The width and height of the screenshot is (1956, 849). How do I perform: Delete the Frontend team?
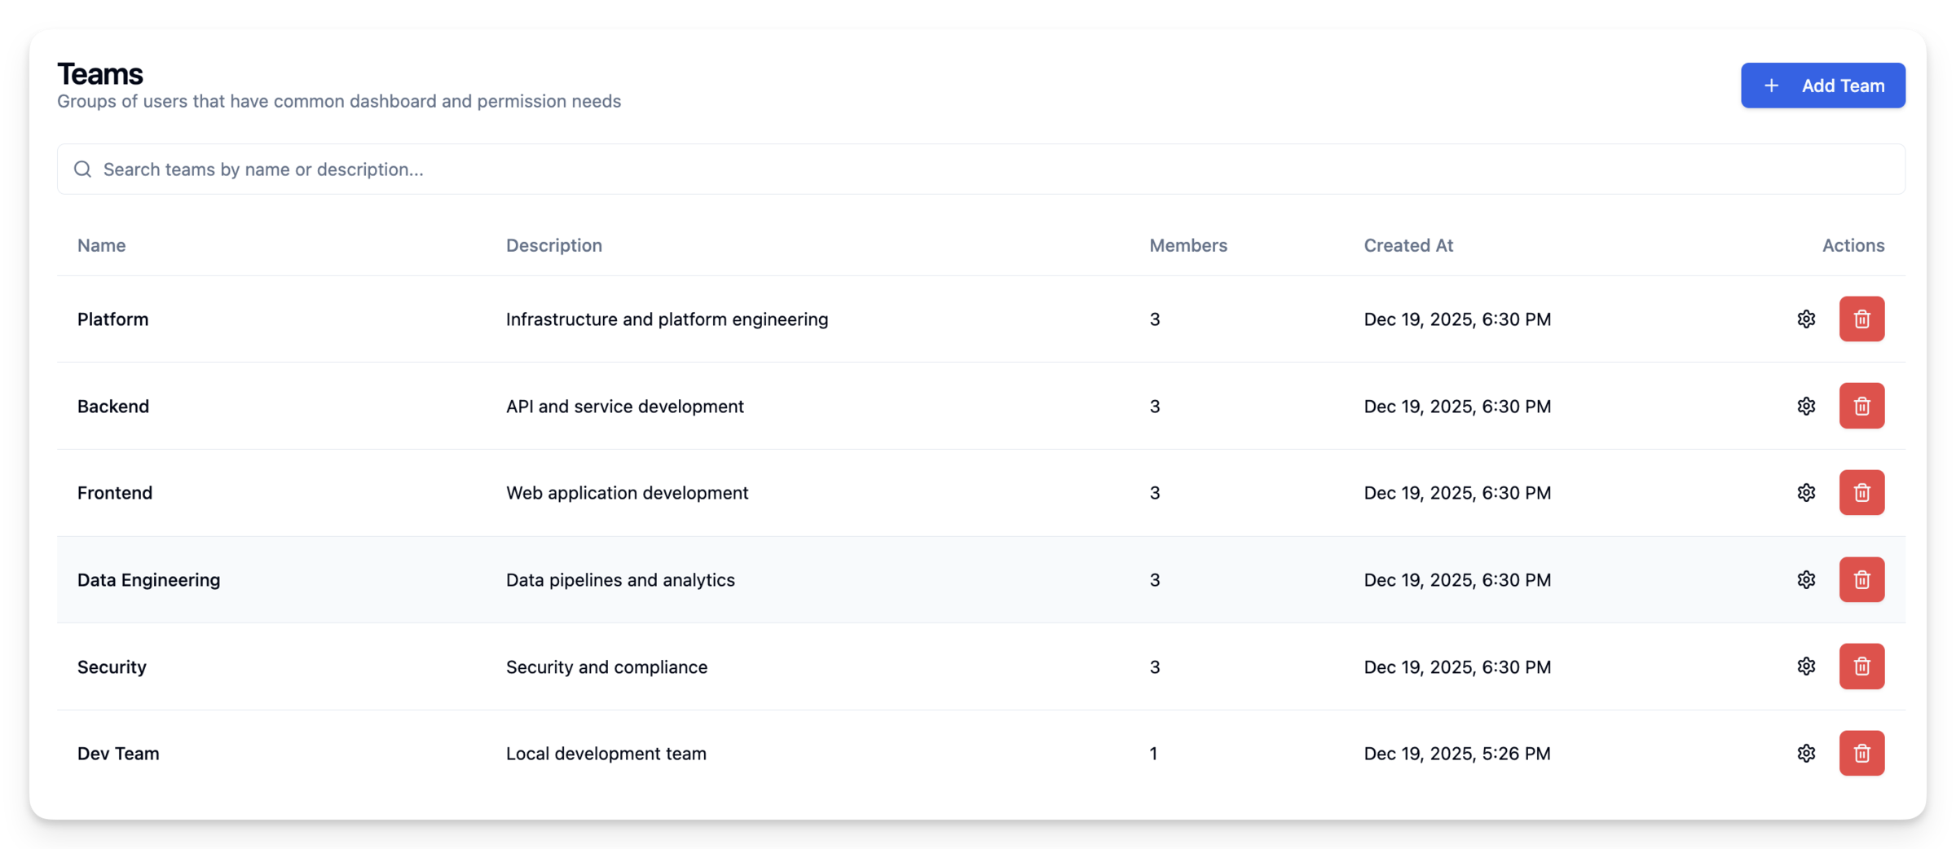[1861, 492]
